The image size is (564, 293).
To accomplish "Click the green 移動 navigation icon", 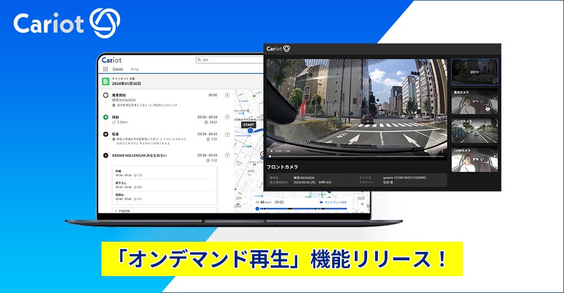I will point(106,117).
